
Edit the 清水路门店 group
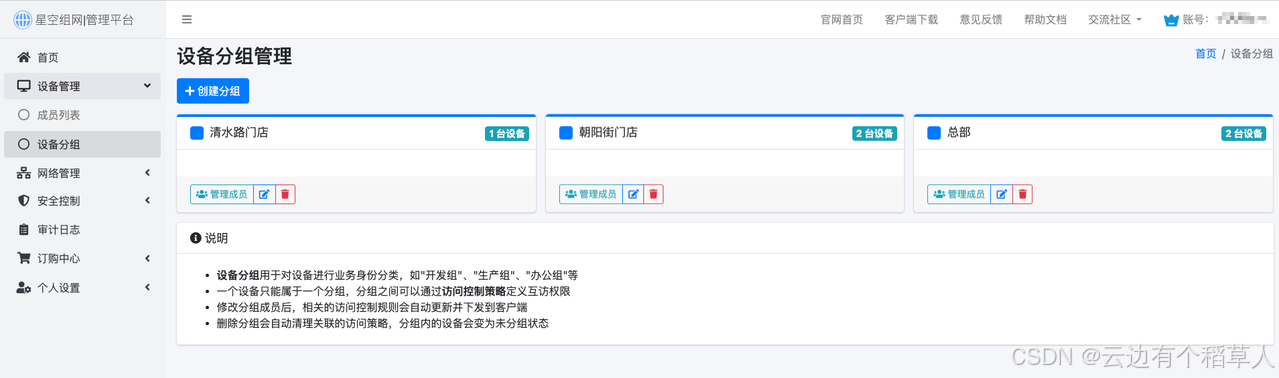[x=264, y=194]
